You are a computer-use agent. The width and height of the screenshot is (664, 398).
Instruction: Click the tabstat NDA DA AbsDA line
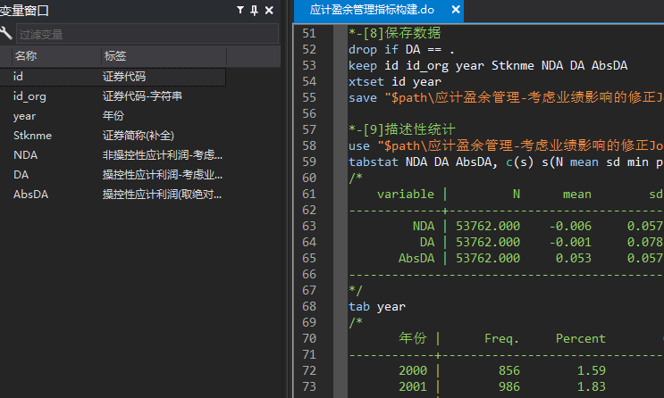pos(506,162)
